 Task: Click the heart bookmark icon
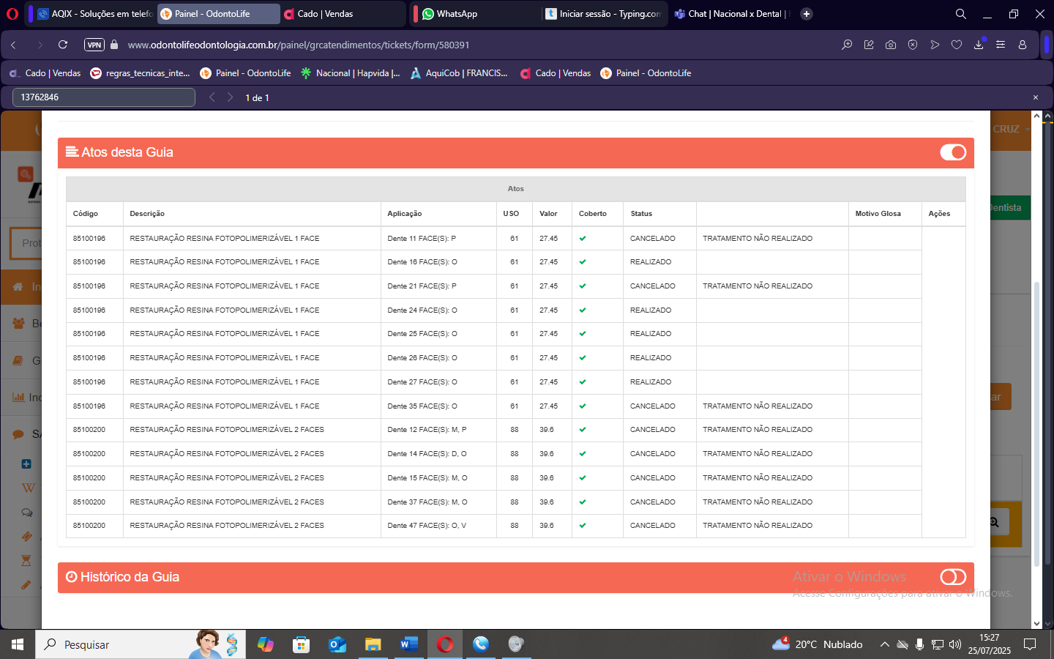coord(957,45)
